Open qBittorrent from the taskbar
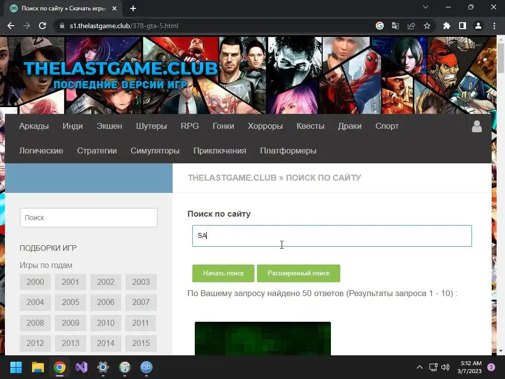Image resolution: width=505 pixels, height=379 pixels. (x=146, y=367)
